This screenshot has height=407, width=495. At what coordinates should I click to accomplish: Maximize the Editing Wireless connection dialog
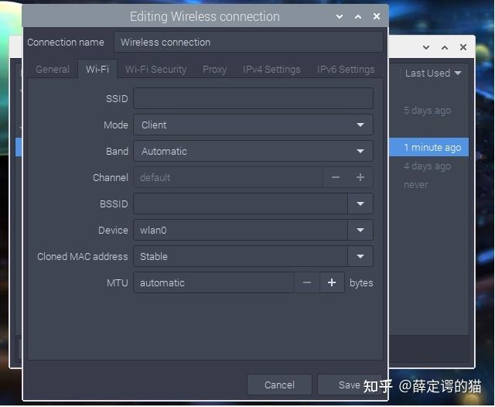click(358, 16)
